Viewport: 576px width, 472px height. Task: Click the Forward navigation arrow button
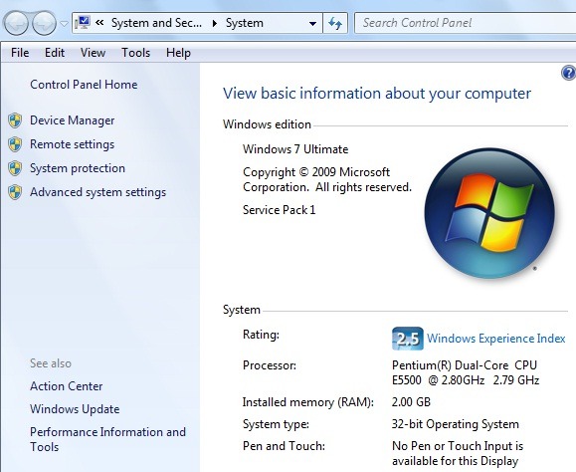click(44, 23)
